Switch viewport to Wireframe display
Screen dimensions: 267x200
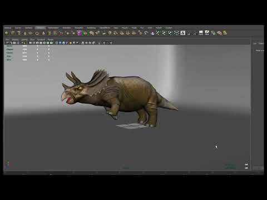point(57,43)
